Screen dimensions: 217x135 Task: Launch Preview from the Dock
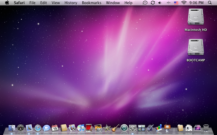[72, 128]
